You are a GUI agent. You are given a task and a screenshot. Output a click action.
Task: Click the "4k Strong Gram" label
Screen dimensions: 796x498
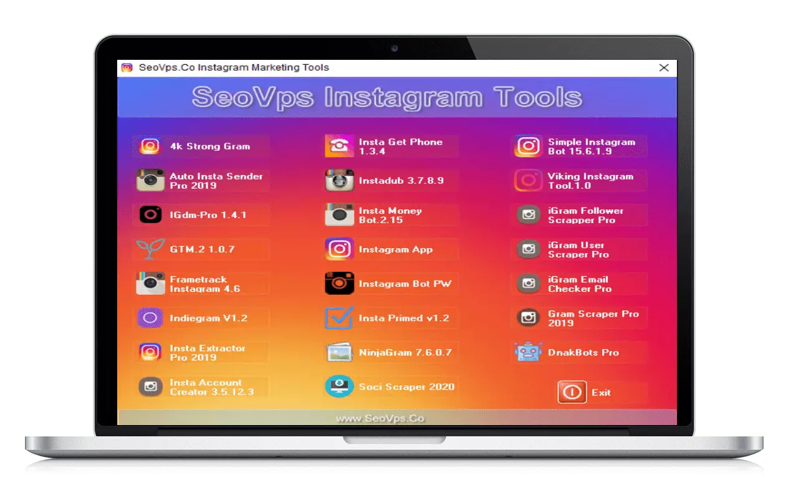point(210,146)
